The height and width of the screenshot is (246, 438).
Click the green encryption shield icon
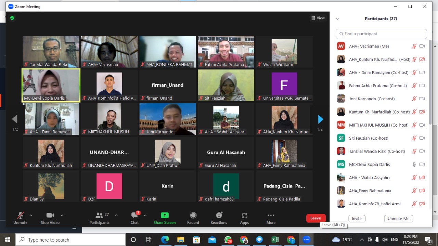tap(12, 18)
